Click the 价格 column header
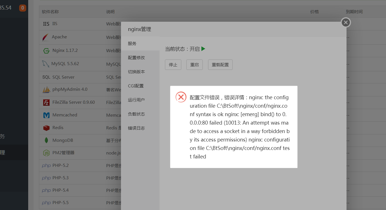Viewport: 386px width, 210px height. [314, 12]
